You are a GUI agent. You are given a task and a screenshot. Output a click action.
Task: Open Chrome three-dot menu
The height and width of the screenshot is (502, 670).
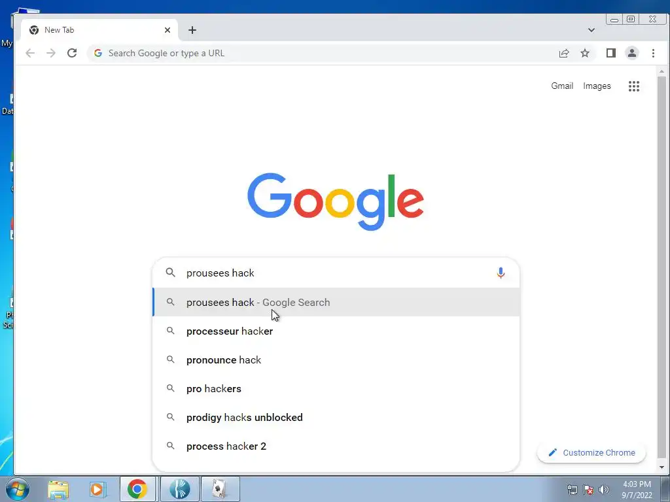(x=654, y=53)
